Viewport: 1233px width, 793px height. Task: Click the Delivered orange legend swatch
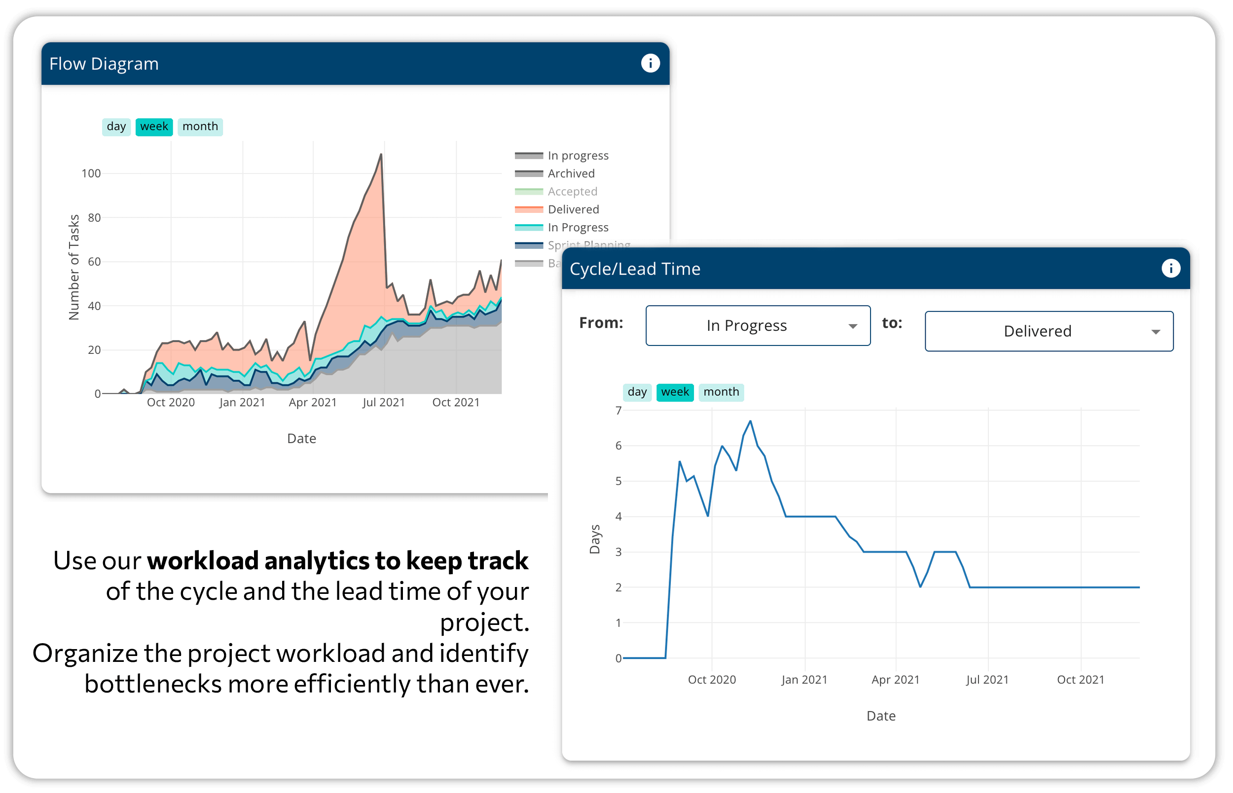tap(529, 209)
